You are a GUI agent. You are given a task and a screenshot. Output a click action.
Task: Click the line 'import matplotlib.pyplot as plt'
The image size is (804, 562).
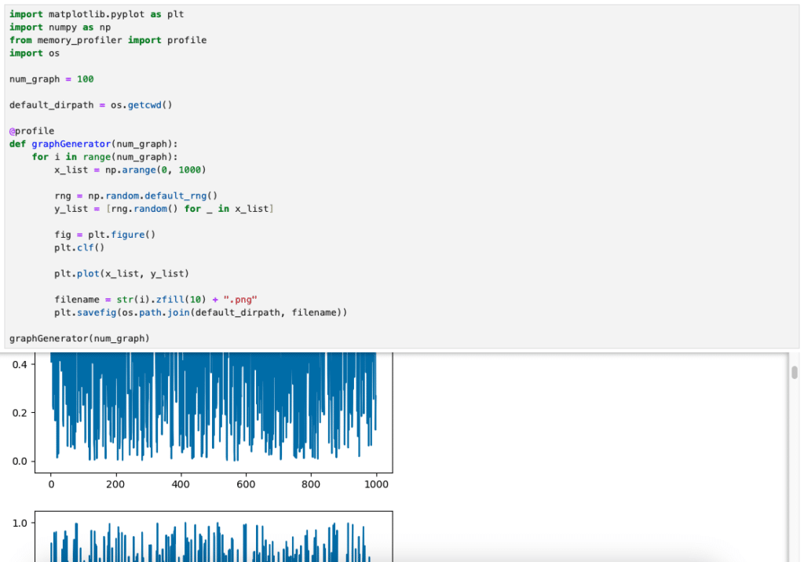[x=97, y=14]
